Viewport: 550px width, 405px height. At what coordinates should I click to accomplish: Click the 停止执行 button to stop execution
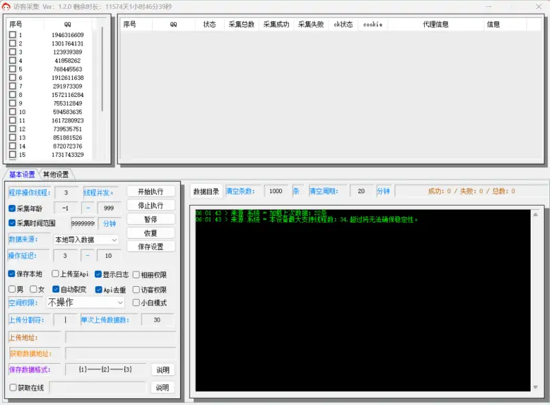[151, 205]
